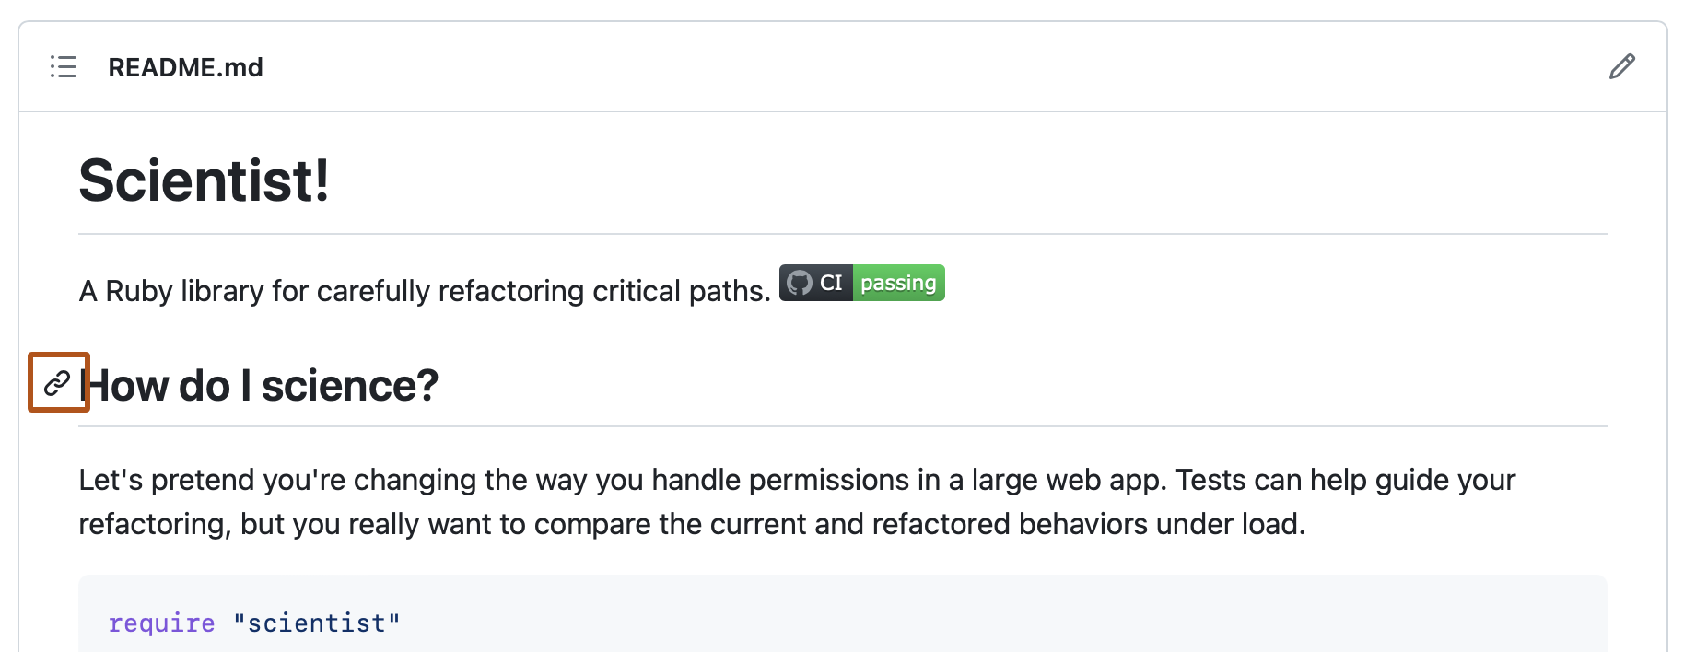
Task: Click the pencil icon to edit README.md
Action: click(x=1622, y=66)
